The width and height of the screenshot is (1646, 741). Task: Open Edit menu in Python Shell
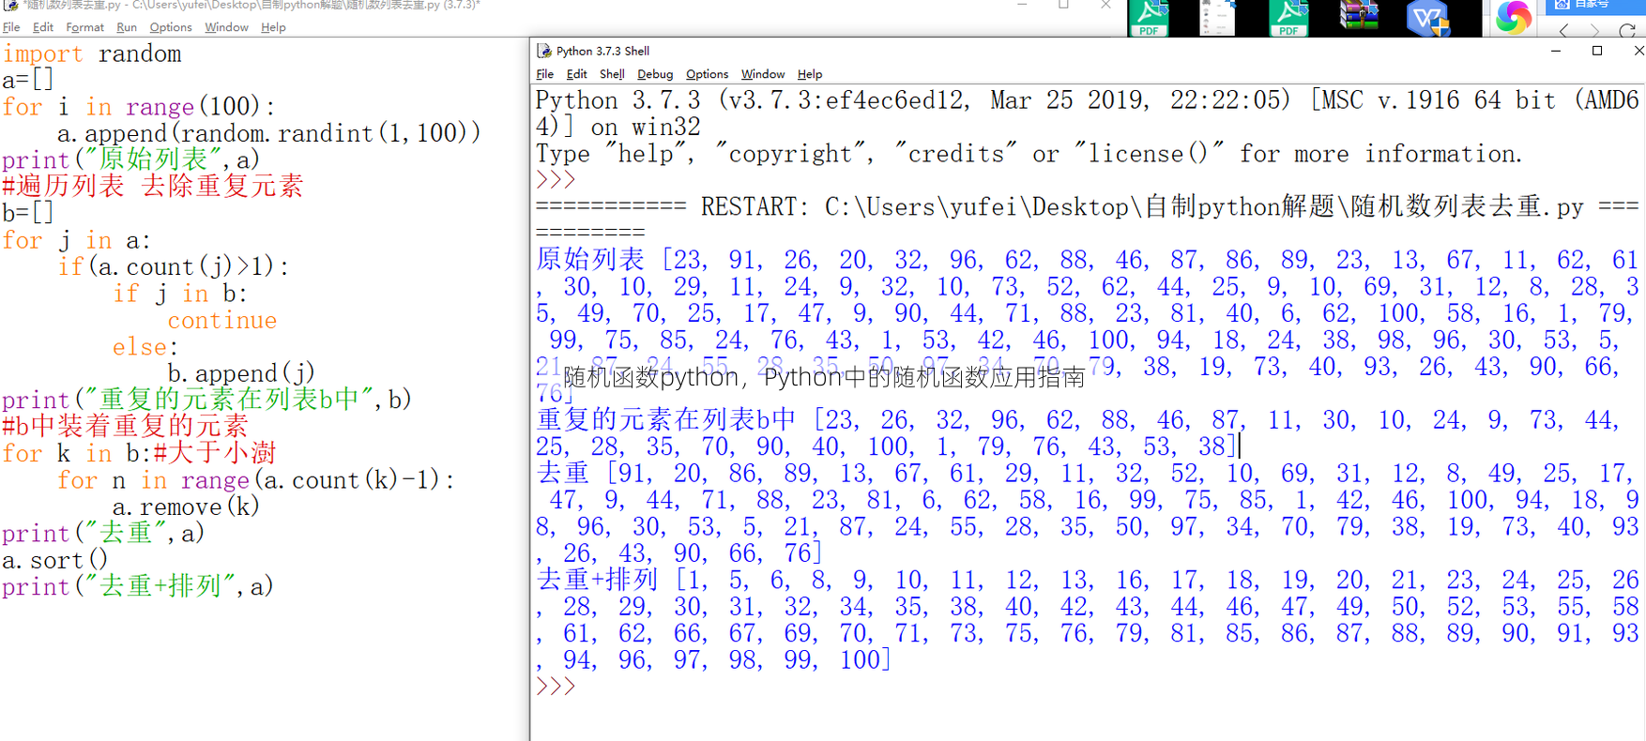pos(577,74)
